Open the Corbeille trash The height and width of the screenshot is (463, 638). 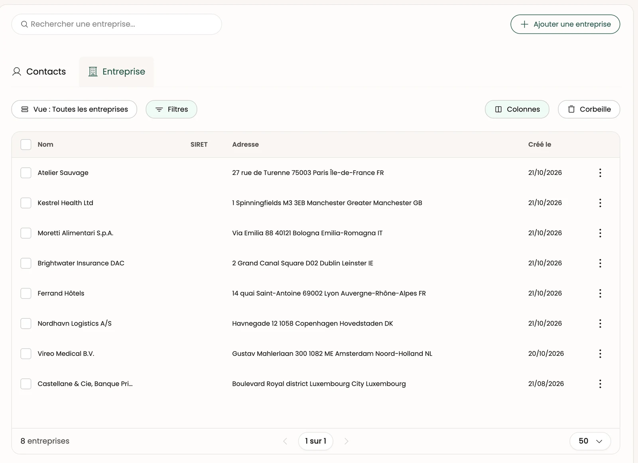tap(589, 109)
